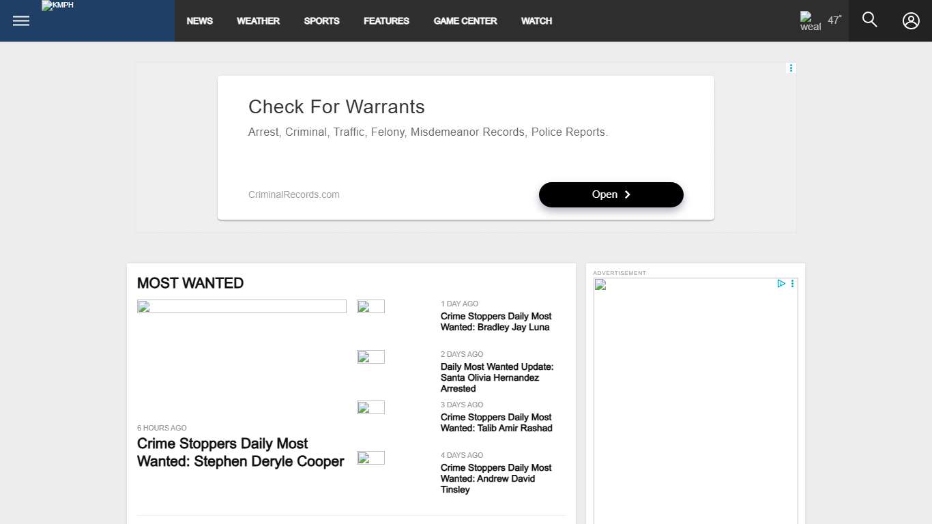Screen dimensions: 932x524
Task: Open the News menu
Action: tap(199, 21)
